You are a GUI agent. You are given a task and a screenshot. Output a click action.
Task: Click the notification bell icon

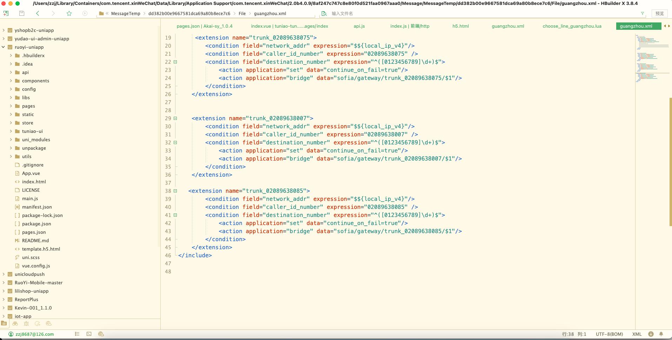coord(661,334)
